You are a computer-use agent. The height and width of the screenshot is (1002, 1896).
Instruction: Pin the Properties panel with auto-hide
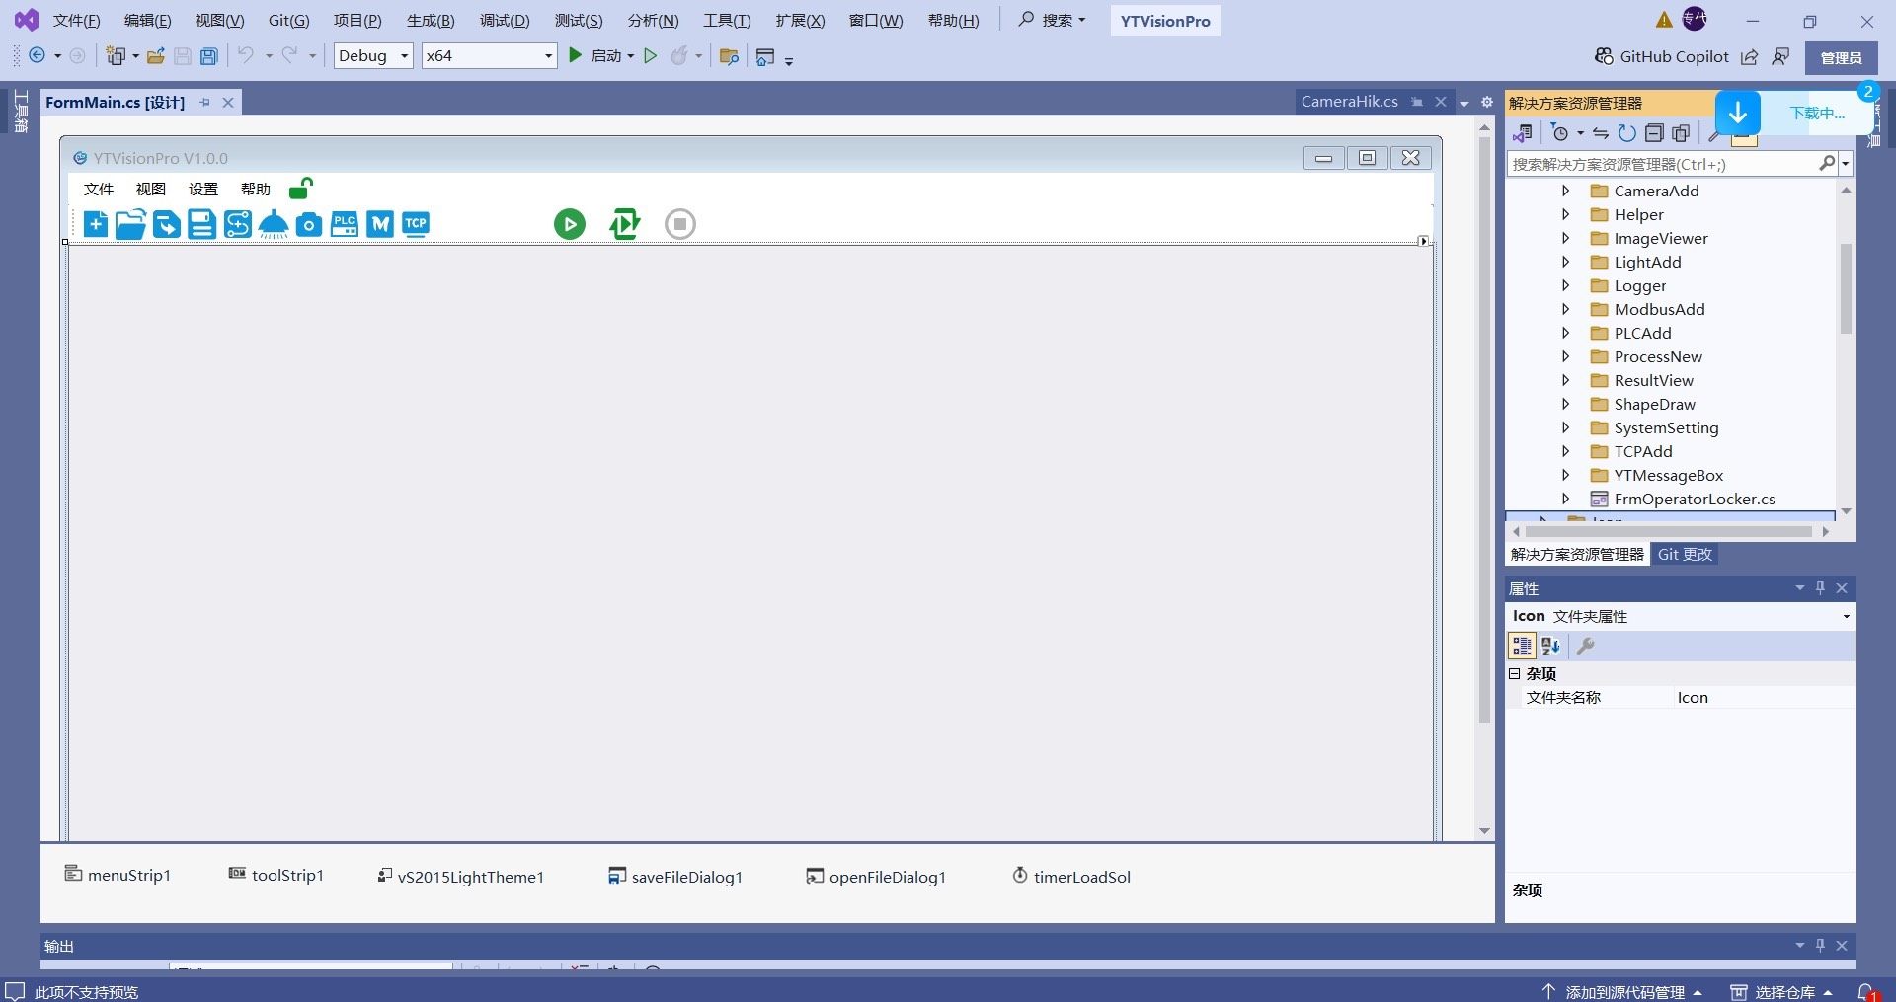1820,588
